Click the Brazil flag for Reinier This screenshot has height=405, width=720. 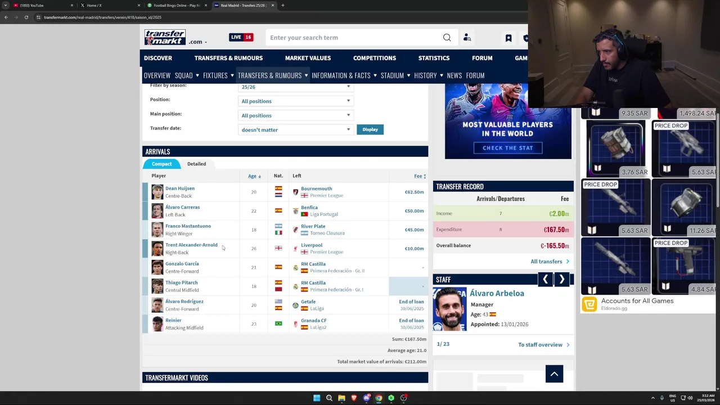tap(278, 323)
